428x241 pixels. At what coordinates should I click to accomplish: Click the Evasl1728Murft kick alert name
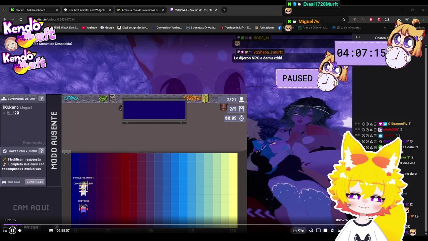[x=320, y=4]
